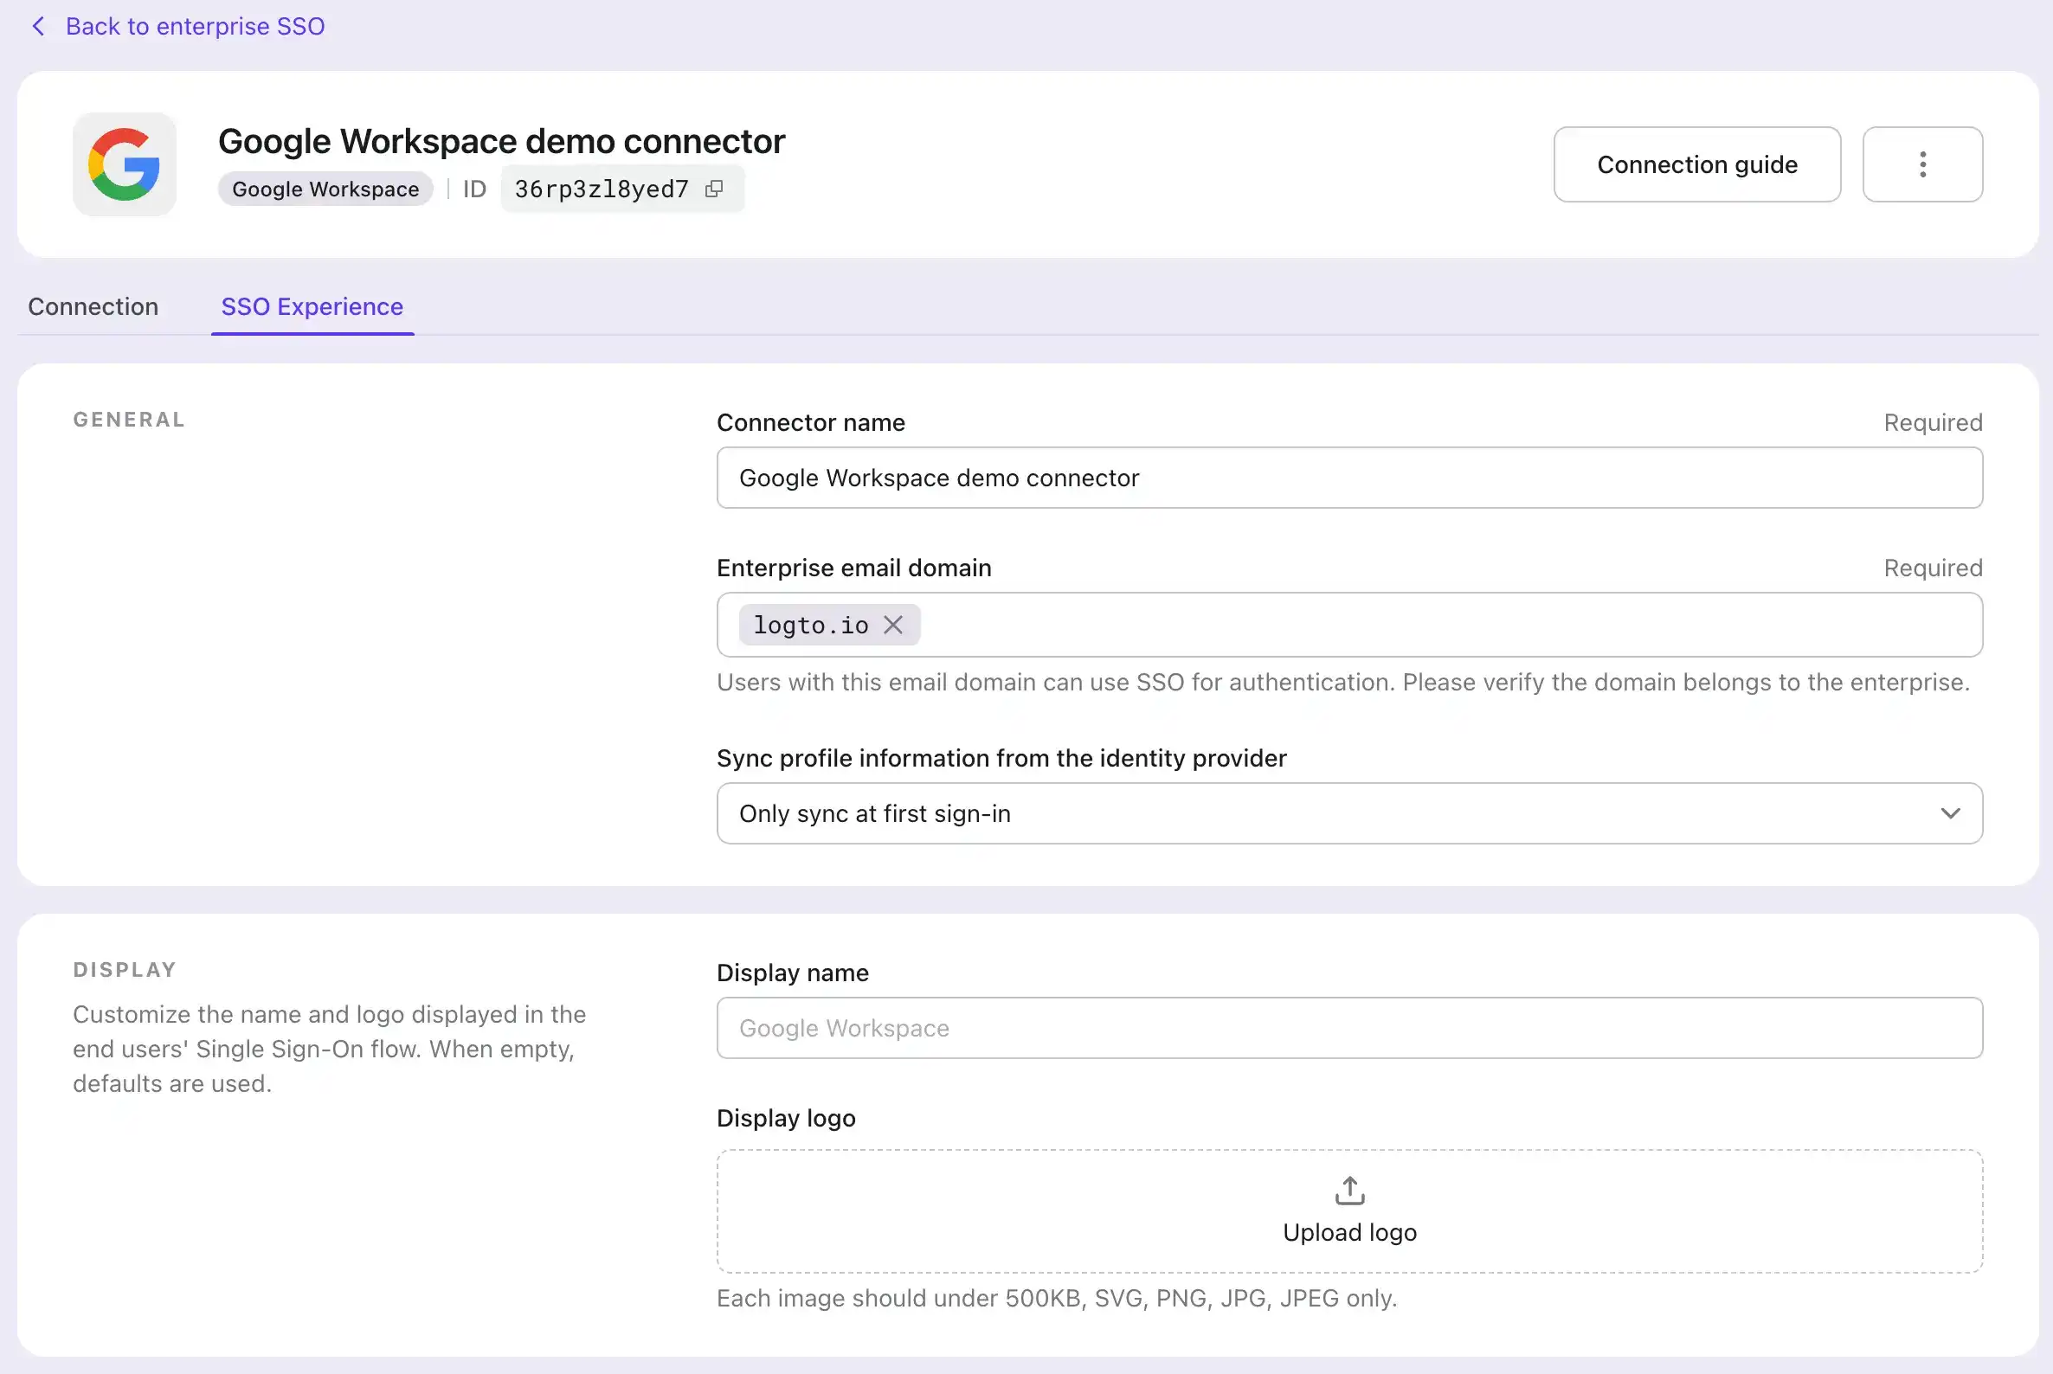Click the back arrow chevron icon
Viewport: 2053px width, 1374px height.
point(38,26)
